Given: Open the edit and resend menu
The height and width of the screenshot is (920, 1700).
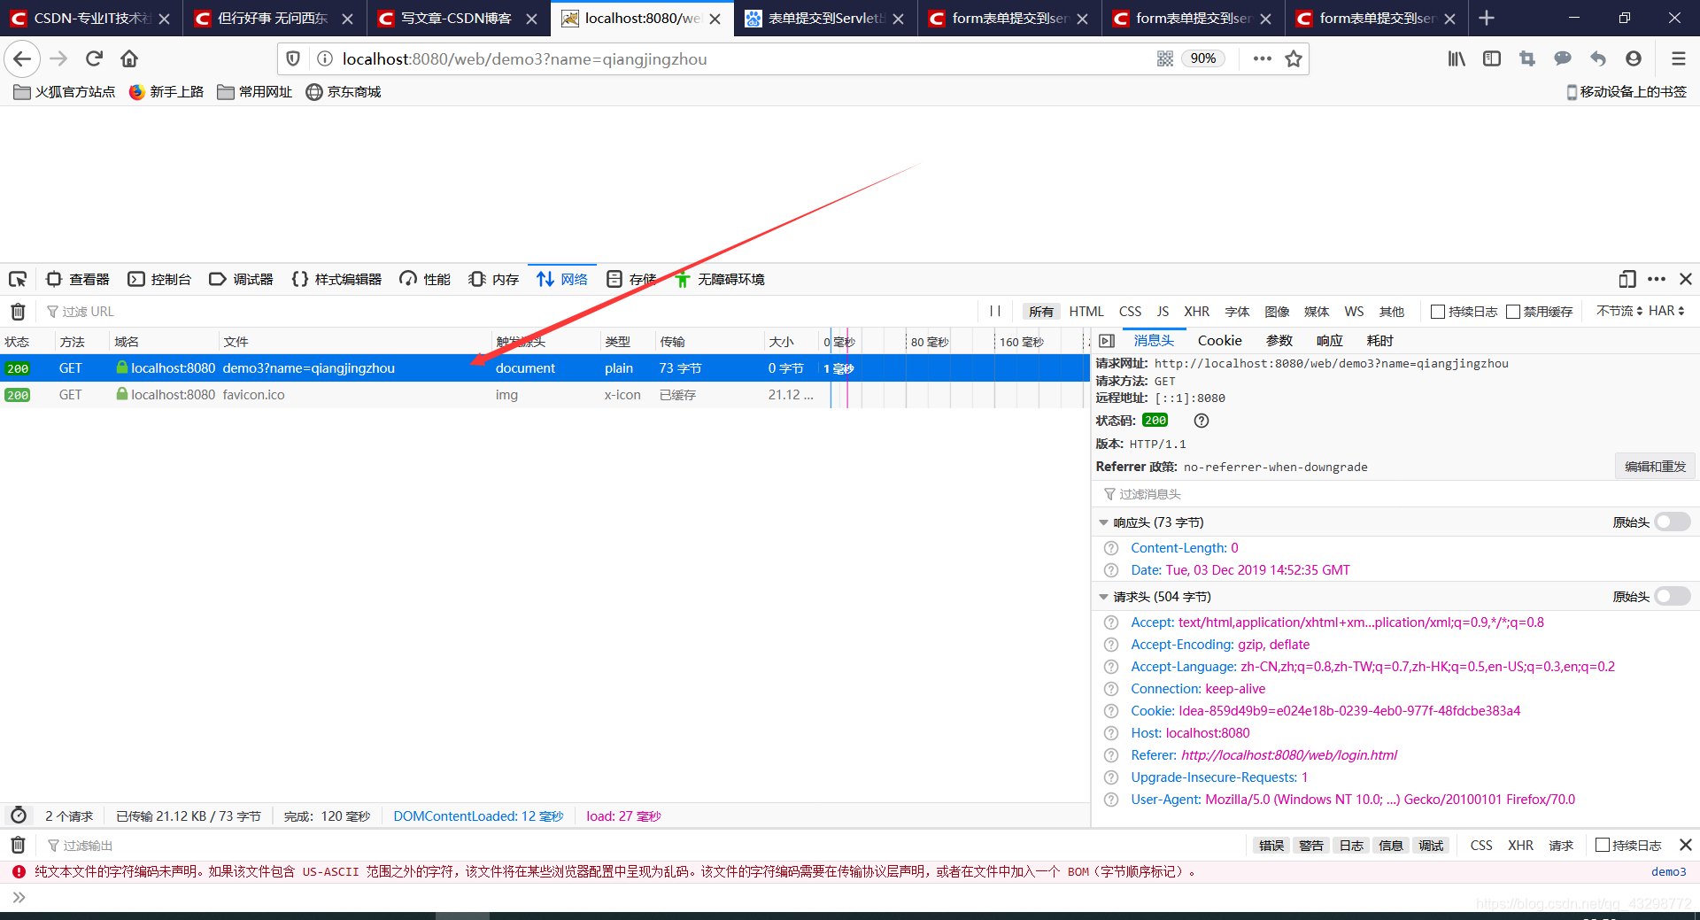Looking at the screenshot, I should (1655, 467).
